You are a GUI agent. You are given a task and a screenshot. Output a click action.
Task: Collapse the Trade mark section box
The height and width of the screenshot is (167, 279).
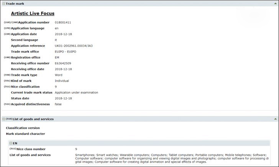[x=3, y=3]
